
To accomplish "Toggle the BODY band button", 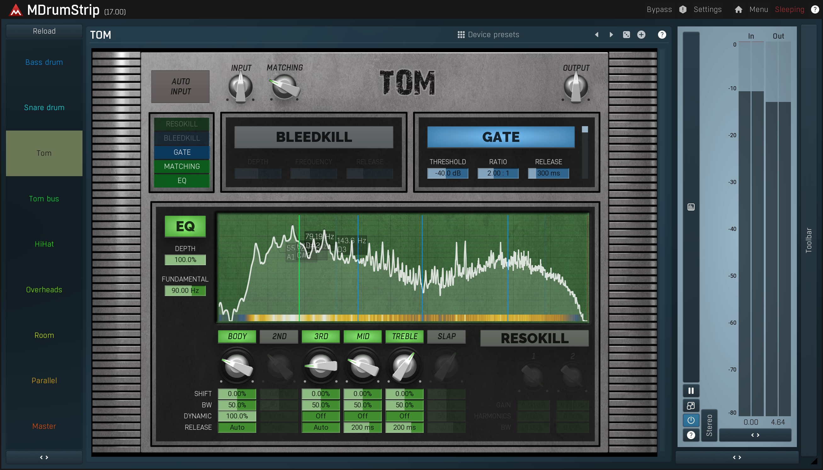I will pyautogui.click(x=237, y=336).
